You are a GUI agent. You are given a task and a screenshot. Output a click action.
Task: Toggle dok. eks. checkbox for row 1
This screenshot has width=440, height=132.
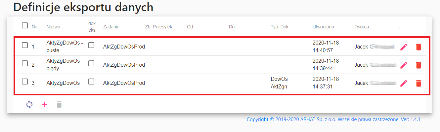pyautogui.click(x=91, y=46)
